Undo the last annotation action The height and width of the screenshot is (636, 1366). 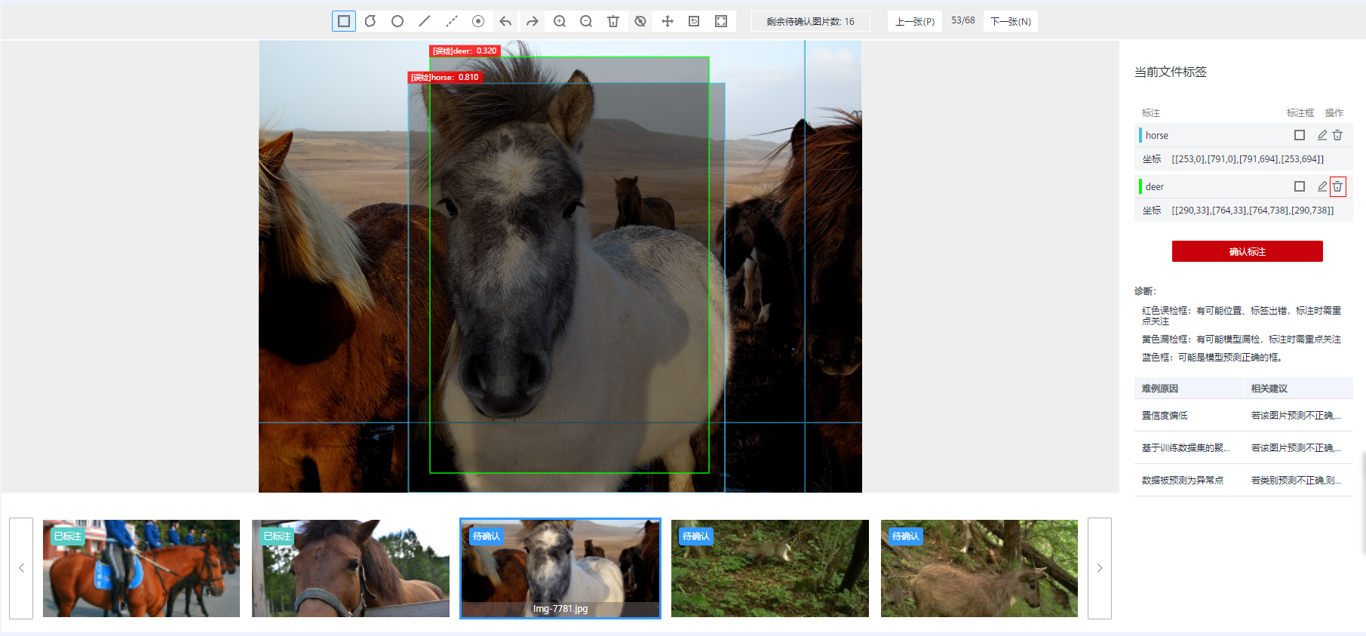coord(505,21)
